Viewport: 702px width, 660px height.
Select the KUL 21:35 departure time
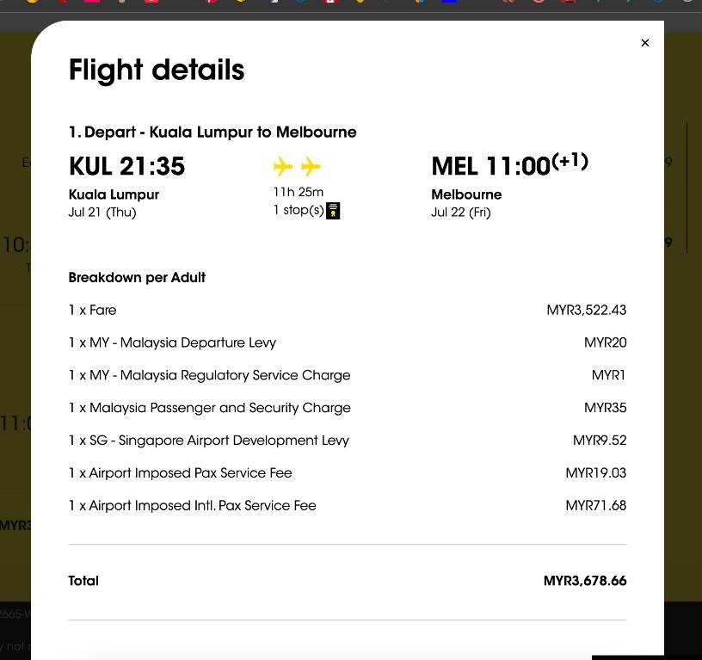126,166
